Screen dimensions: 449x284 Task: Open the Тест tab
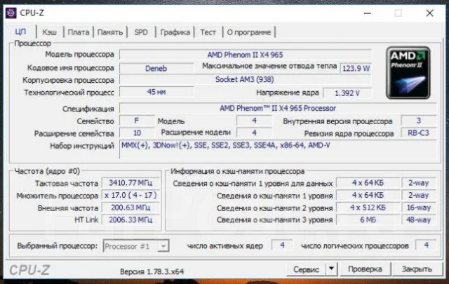[x=208, y=32]
